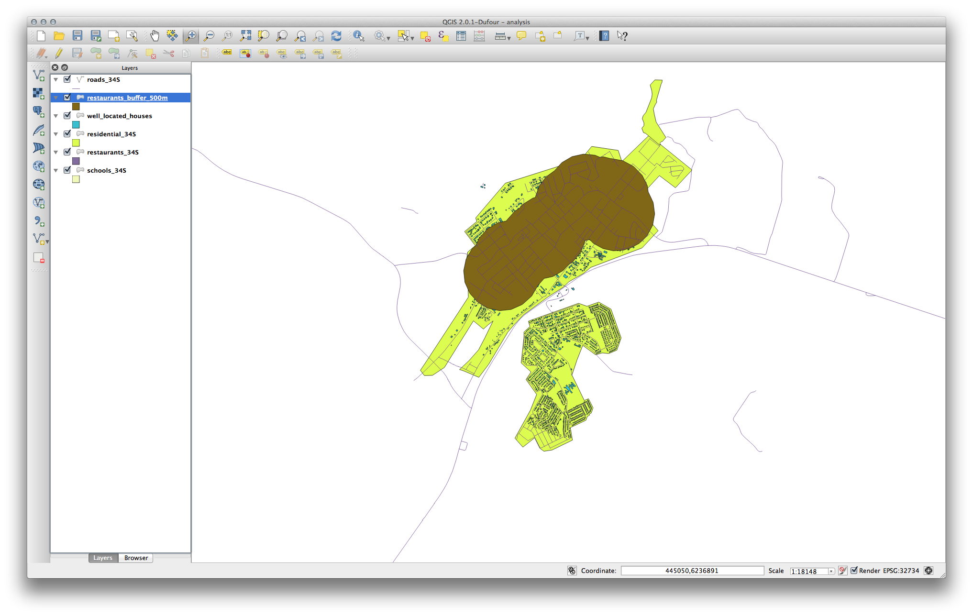Click the Add Vector Layer icon
Viewport: 973px width, 616px height.
(39, 75)
